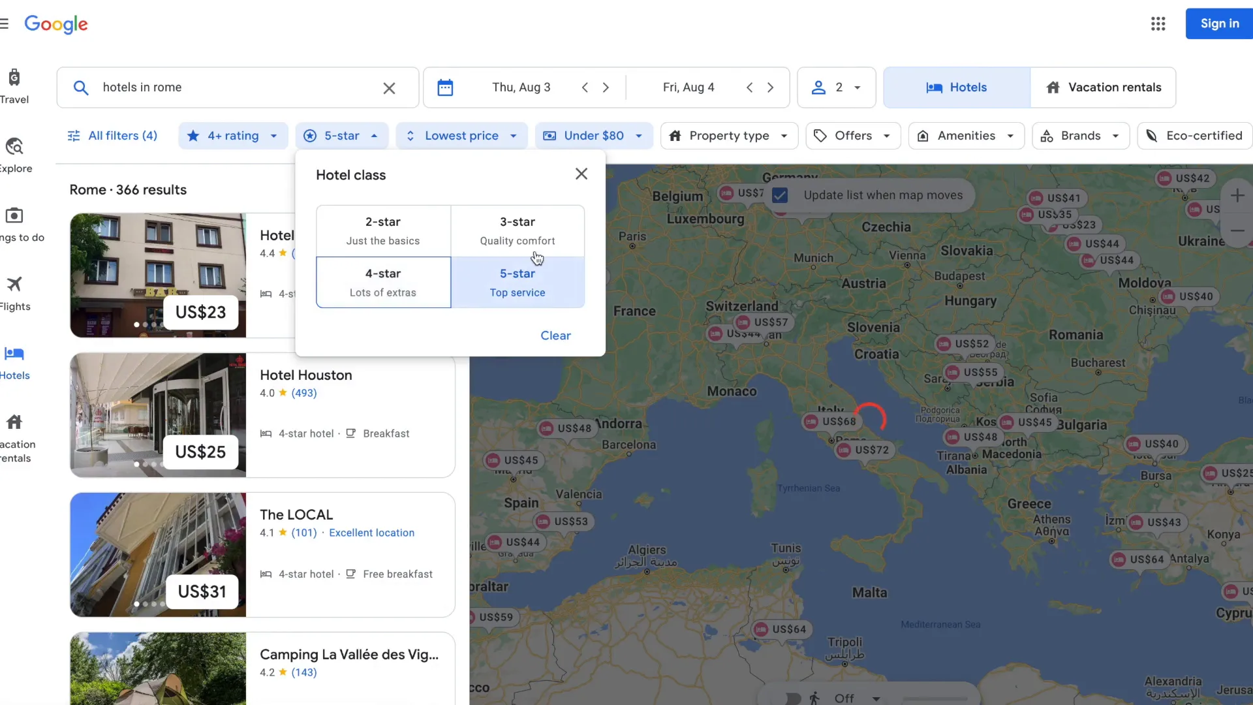Viewport: 1253px width, 705px height.
Task: Click US$57 map pin near Switzerland
Action: (x=763, y=322)
